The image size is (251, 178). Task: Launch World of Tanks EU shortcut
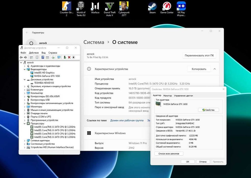click(81, 9)
